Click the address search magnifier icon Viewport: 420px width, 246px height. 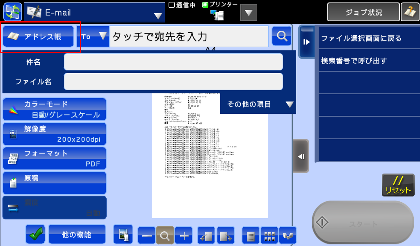tap(282, 36)
